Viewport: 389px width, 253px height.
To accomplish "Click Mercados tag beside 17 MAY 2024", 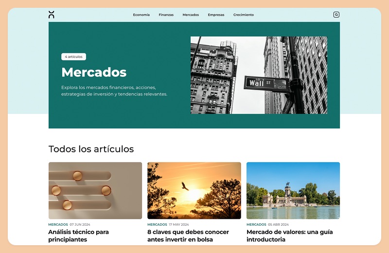I will tap(157, 224).
